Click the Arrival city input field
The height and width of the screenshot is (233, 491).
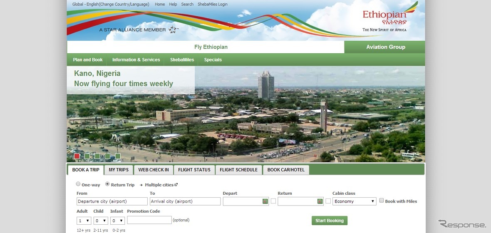click(185, 201)
